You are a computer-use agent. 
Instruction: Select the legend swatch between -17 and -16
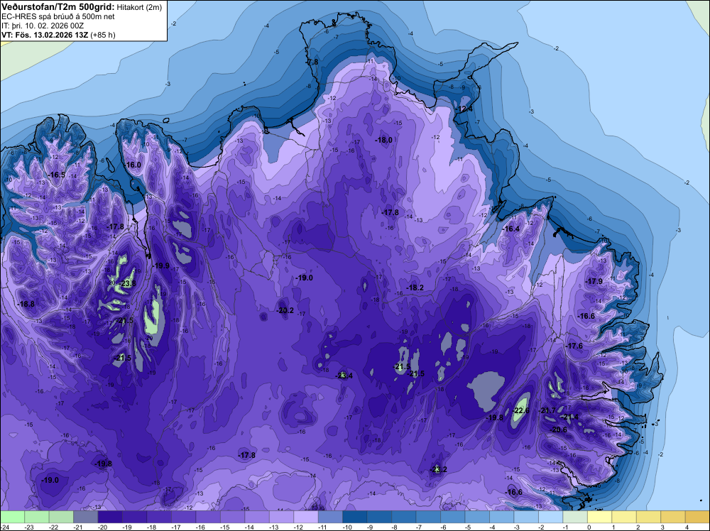click(x=183, y=517)
